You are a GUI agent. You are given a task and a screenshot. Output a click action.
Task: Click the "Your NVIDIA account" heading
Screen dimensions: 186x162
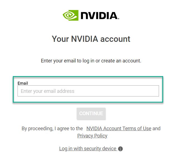[91, 39]
